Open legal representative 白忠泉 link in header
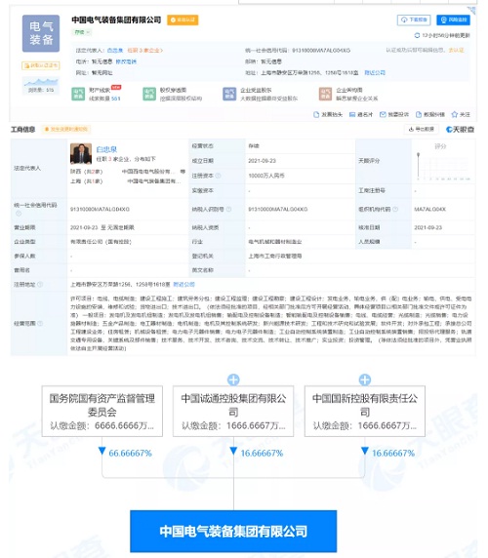Screen dimensions: 488x558 coord(114,51)
